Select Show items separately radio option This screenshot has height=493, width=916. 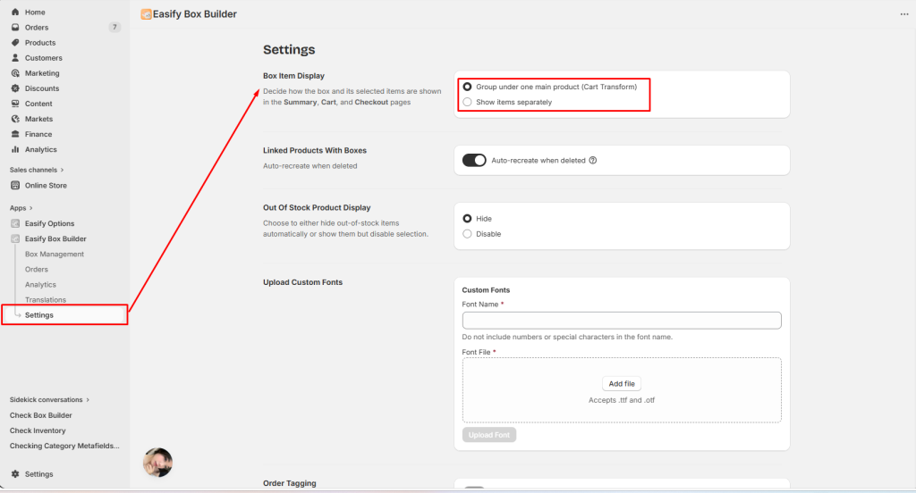tap(467, 103)
